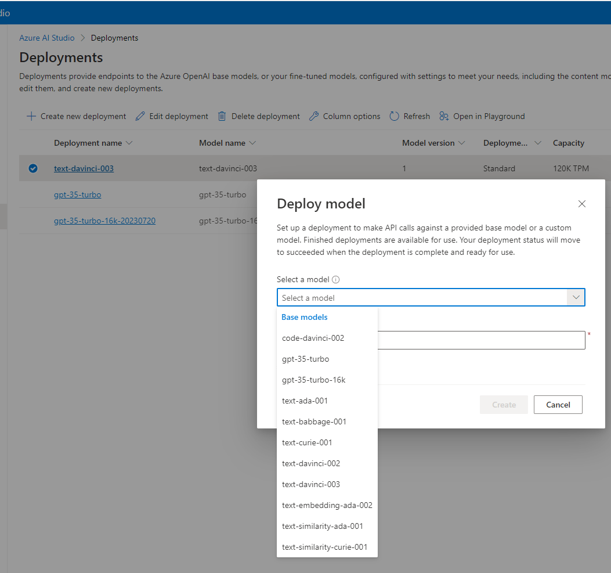Click the Cancel button in Deploy model
The height and width of the screenshot is (573, 611).
point(558,405)
